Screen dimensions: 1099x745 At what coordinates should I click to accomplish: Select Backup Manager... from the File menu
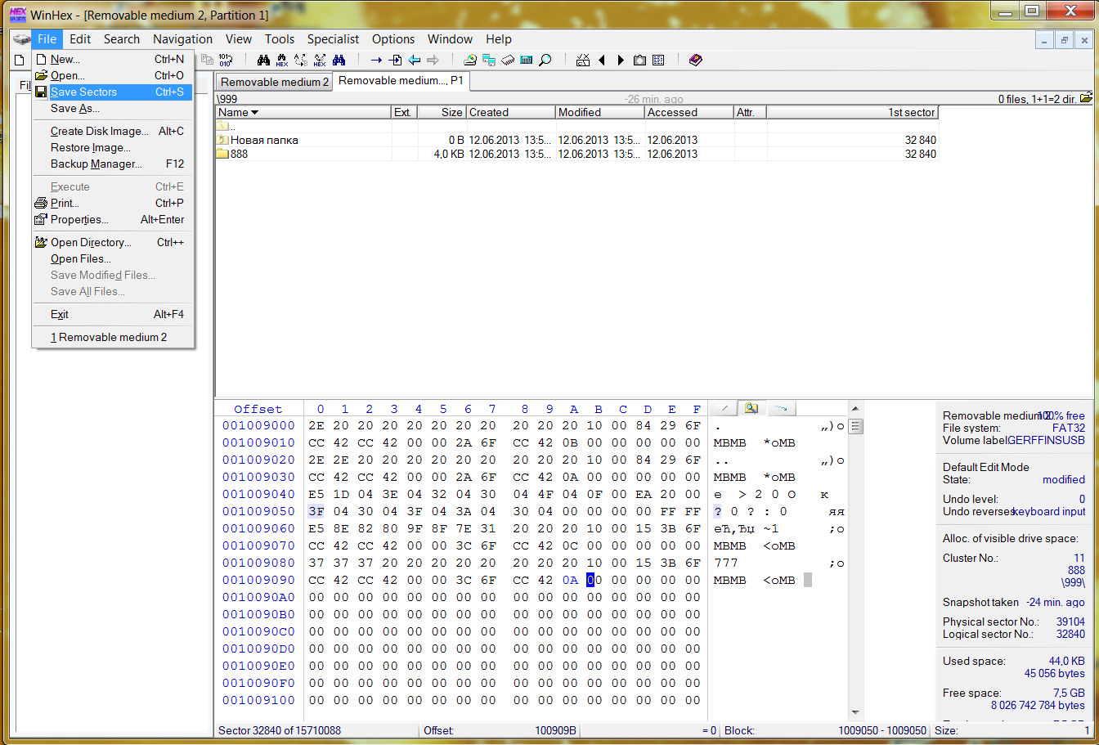pos(113,164)
